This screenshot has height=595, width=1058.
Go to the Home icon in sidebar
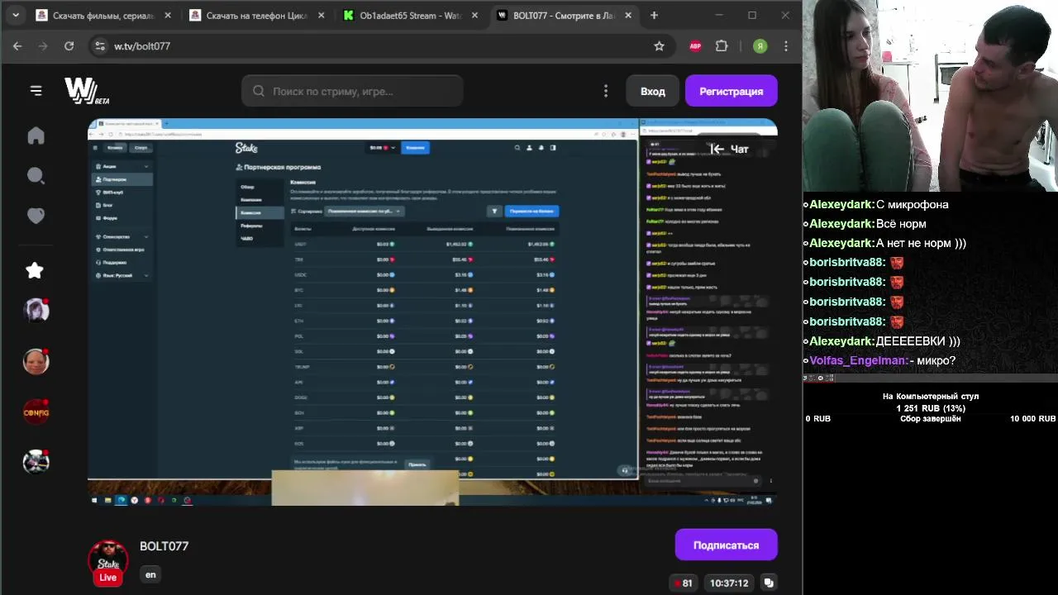[x=36, y=136]
